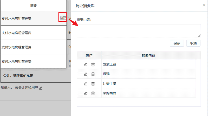Delete the 采购商品 summary entry
The image size is (208, 116).
93,93
